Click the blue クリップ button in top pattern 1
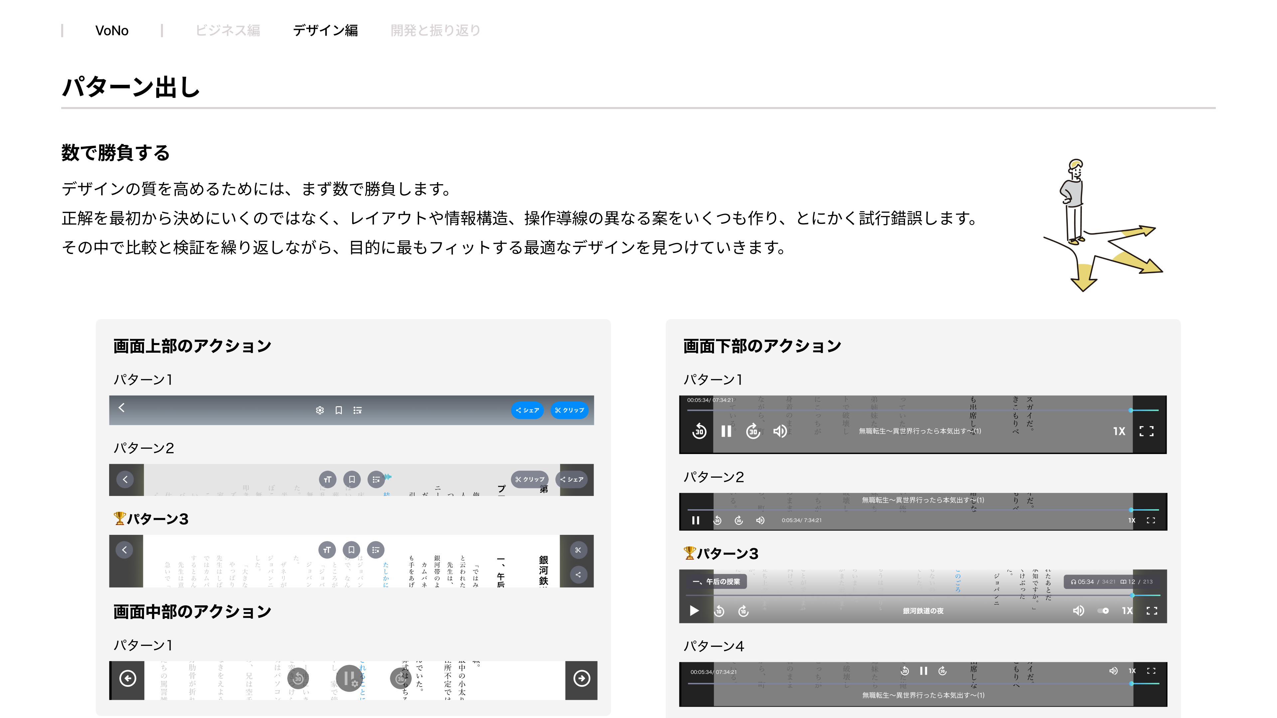 [569, 410]
